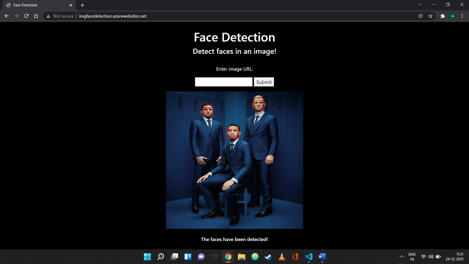Image resolution: width=469 pixels, height=264 pixels.
Task: Select the Face Detection heading text
Action: [234, 37]
